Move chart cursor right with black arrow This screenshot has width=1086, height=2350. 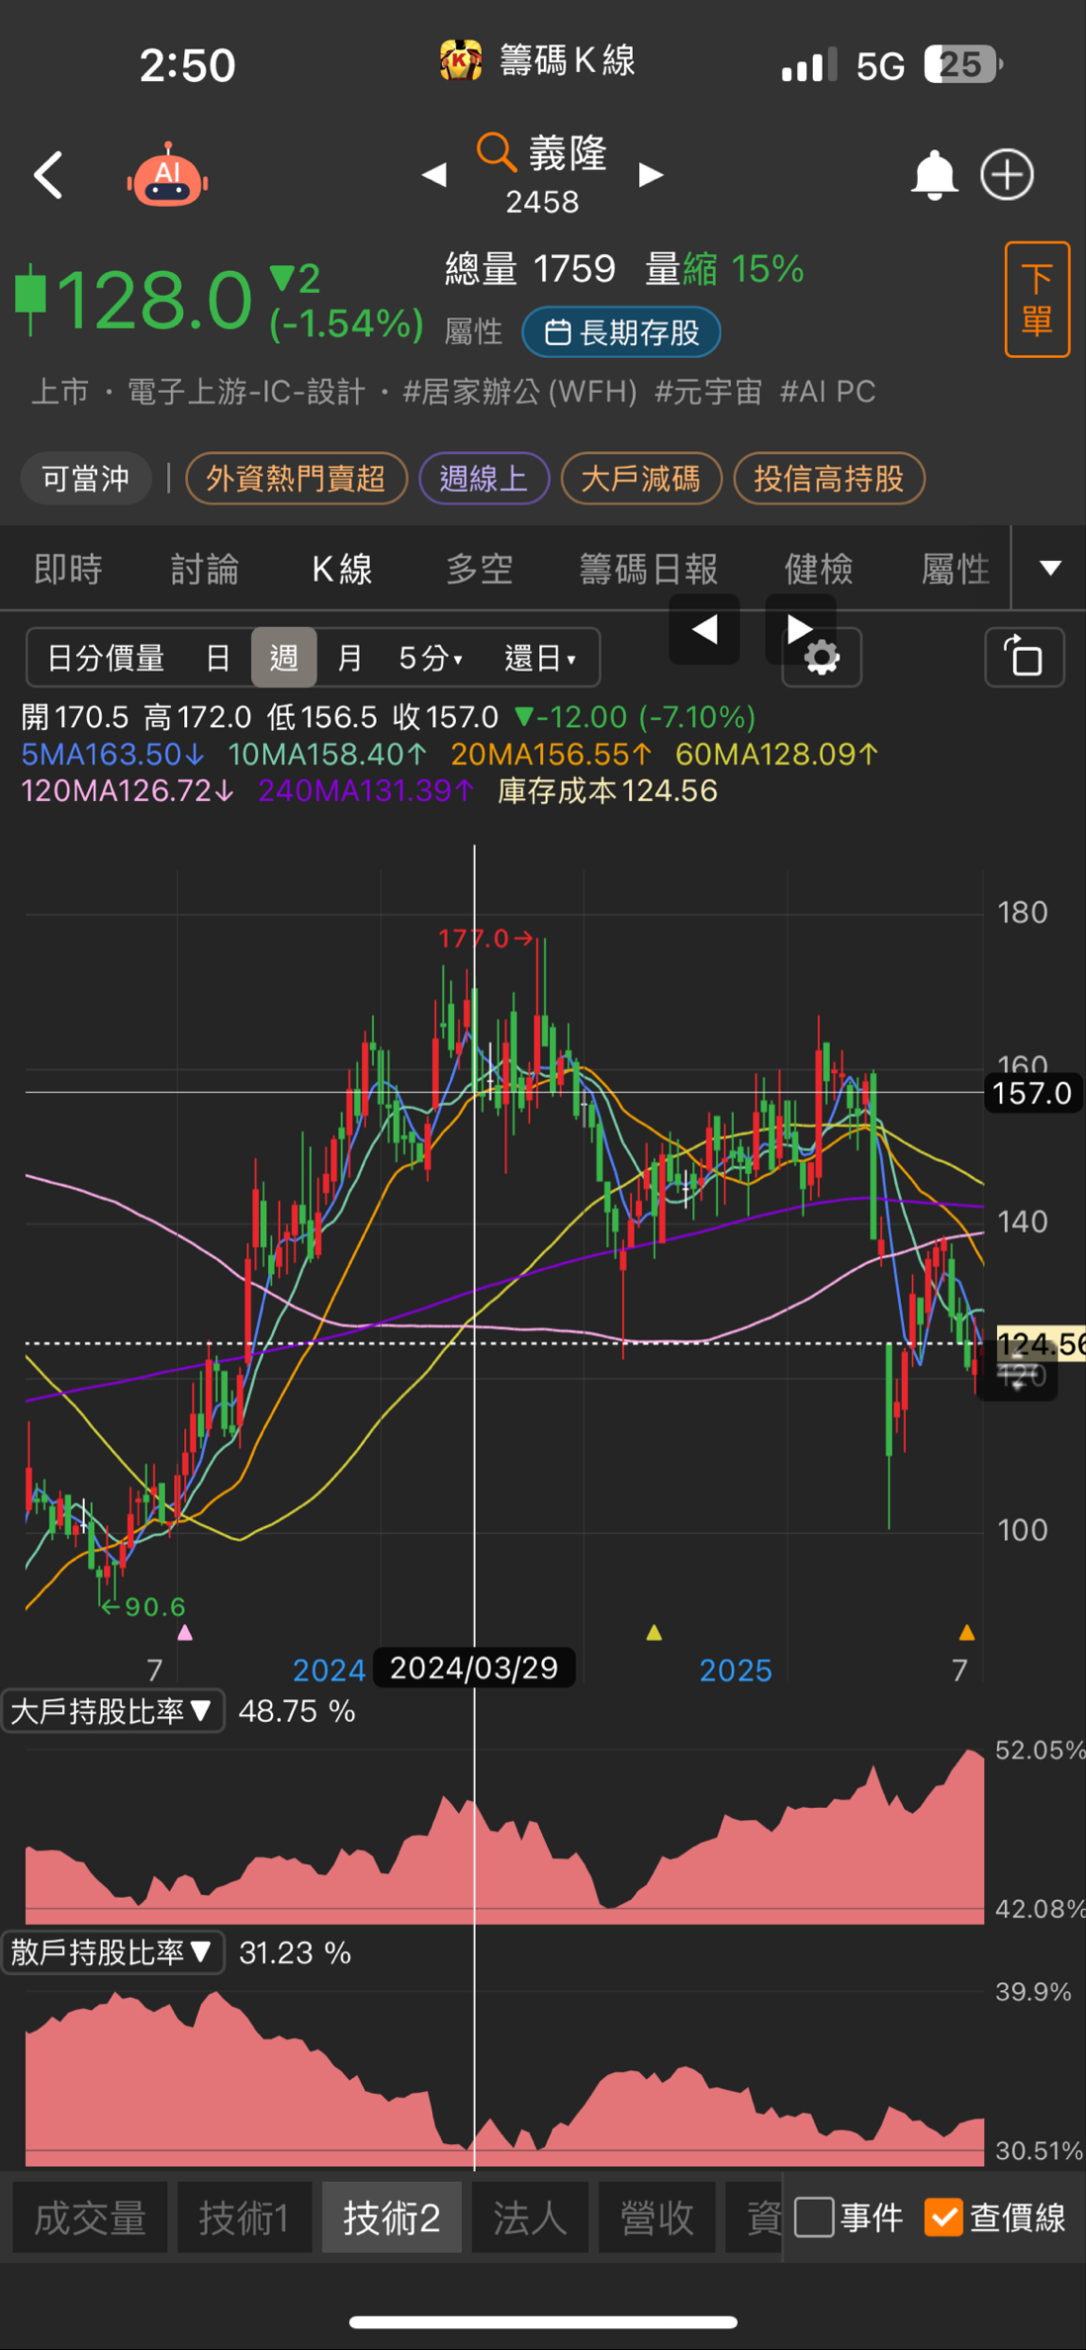(800, 627)
